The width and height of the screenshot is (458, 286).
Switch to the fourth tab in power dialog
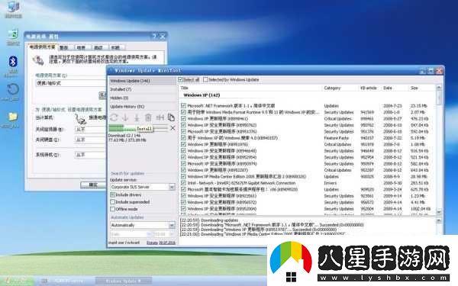coord(98,47)
